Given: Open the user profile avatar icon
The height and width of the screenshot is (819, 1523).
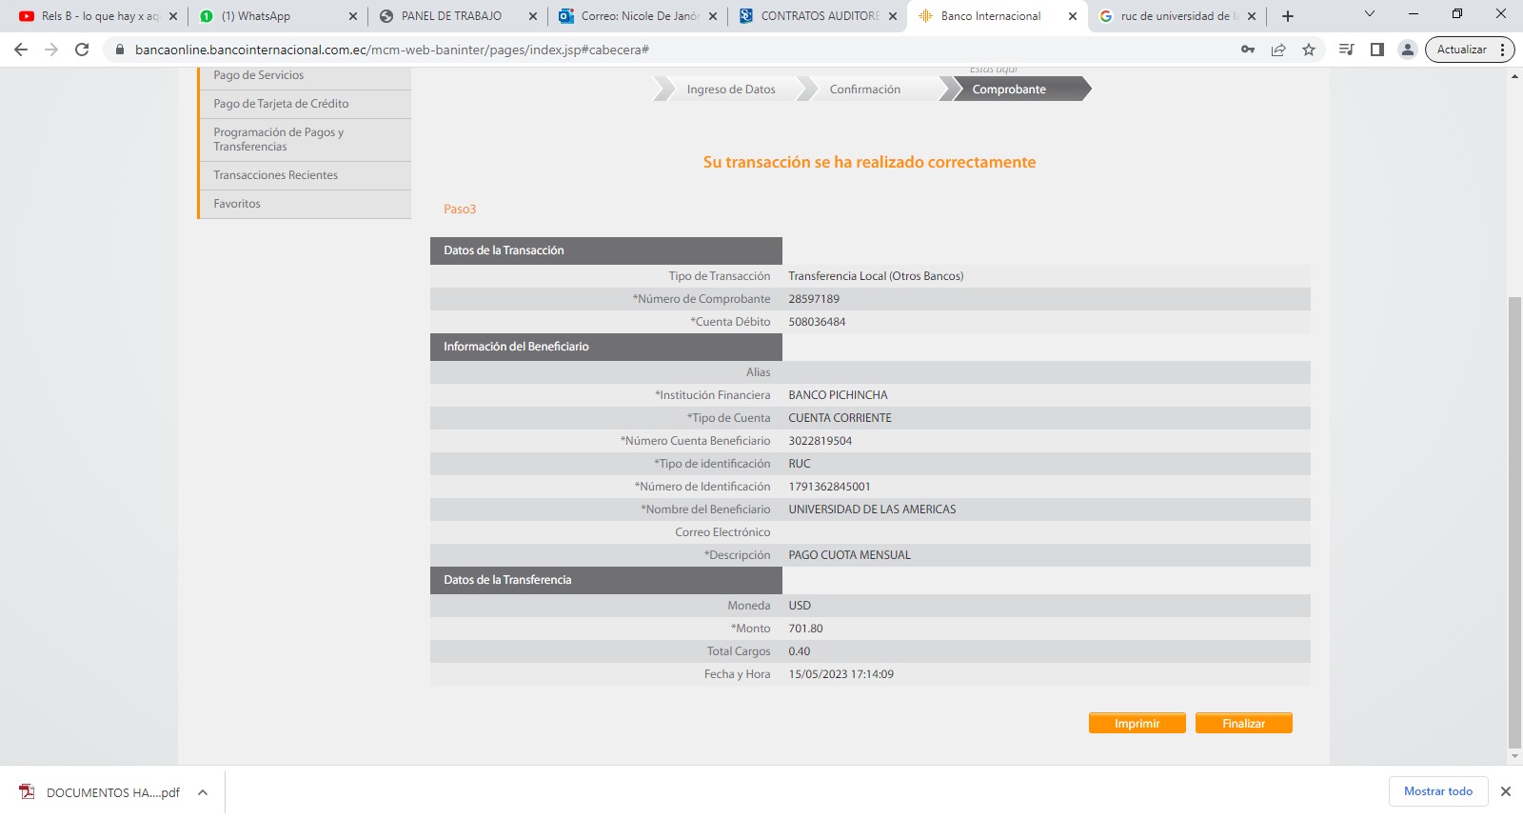Looking at the screenshot, I should click(x=1407, y=50).
